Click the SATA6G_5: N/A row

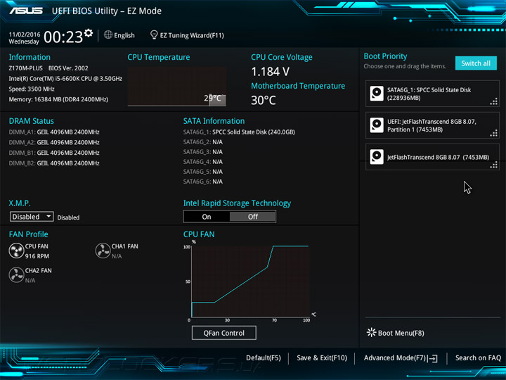coord(203,171)
